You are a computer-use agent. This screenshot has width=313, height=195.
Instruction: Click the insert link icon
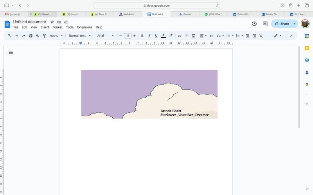(x=180, y=36)
